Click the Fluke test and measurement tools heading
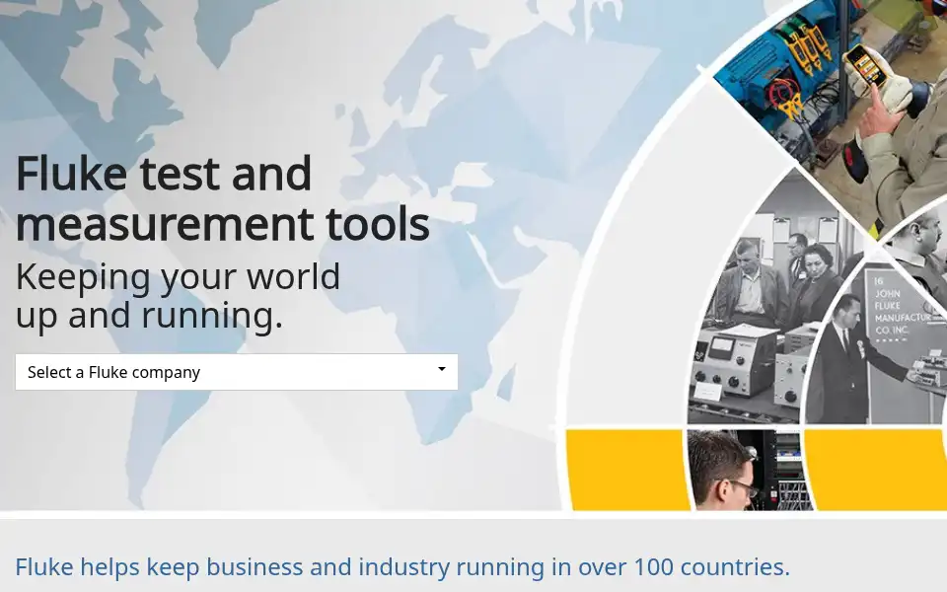947x592 pixels. pyautogui.click(x=222, y=198)
